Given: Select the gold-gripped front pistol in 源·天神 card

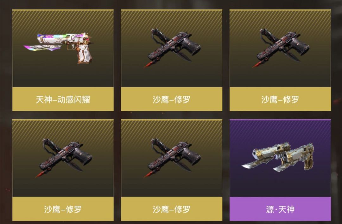Looking at the screenshot, I should (294, 158).
